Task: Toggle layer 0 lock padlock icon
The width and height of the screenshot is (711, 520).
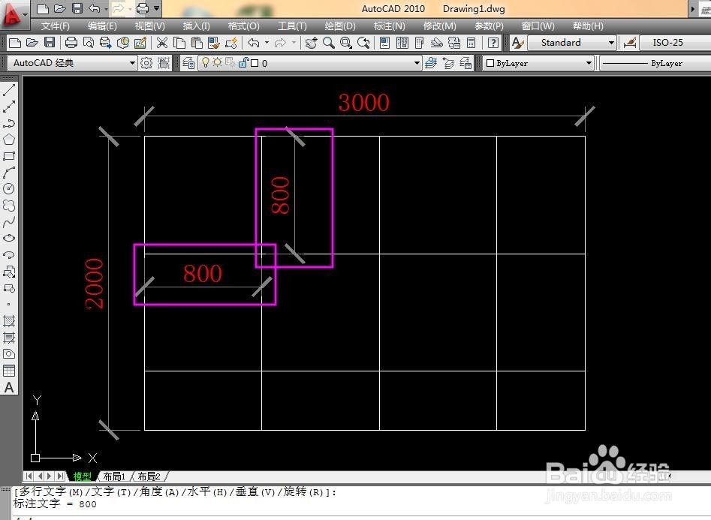Action: pyautogui.click(x=243, y=62)
